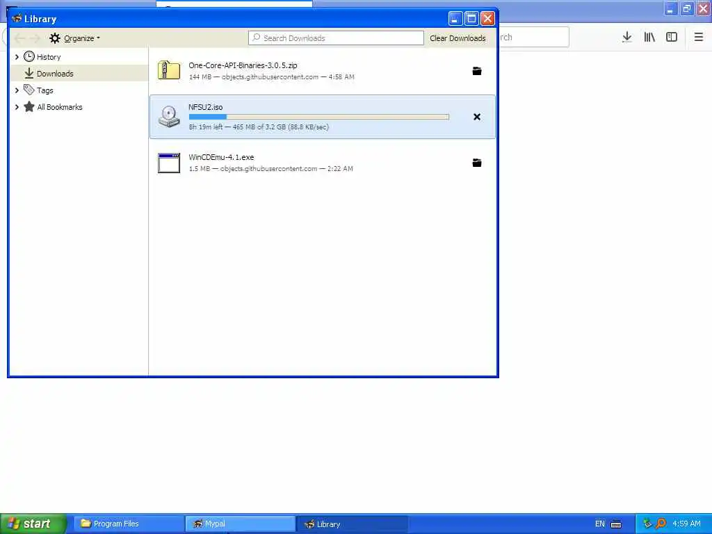This screenshot has height=534, width=712.
Task: Open Mypal browser Downloads toolbar arrow
Action: (x=627, y=38)
